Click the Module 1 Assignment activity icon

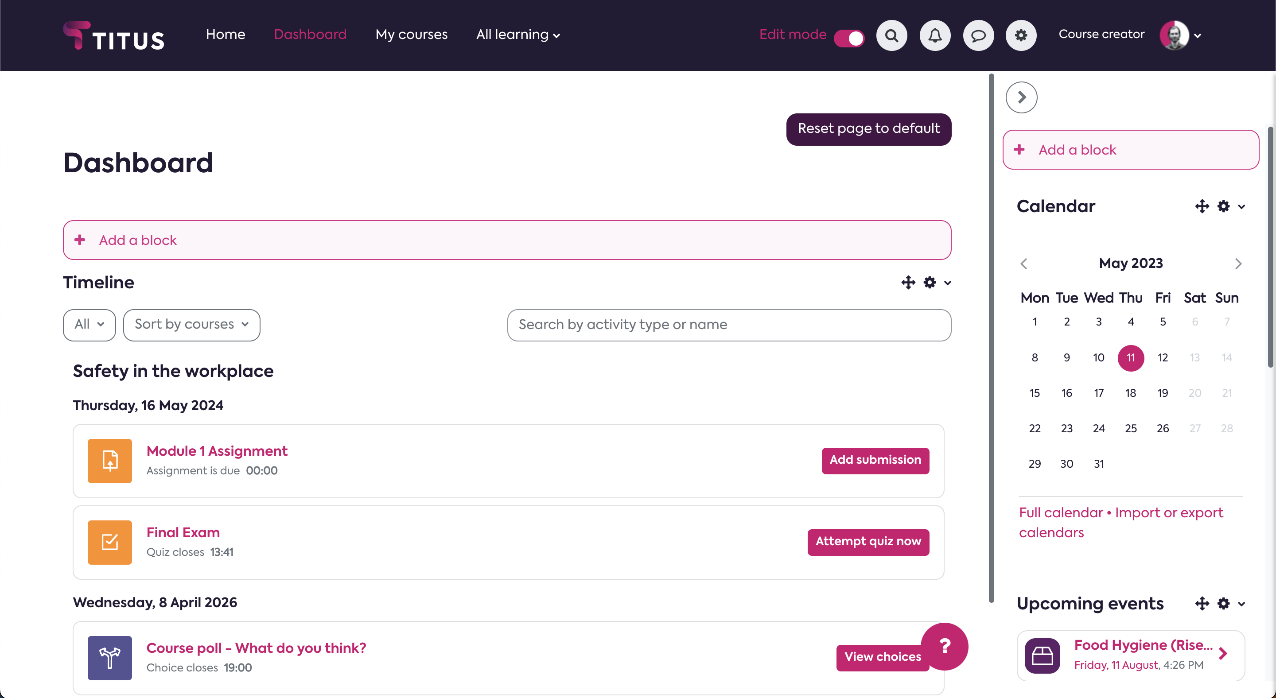tap(109, 461)
